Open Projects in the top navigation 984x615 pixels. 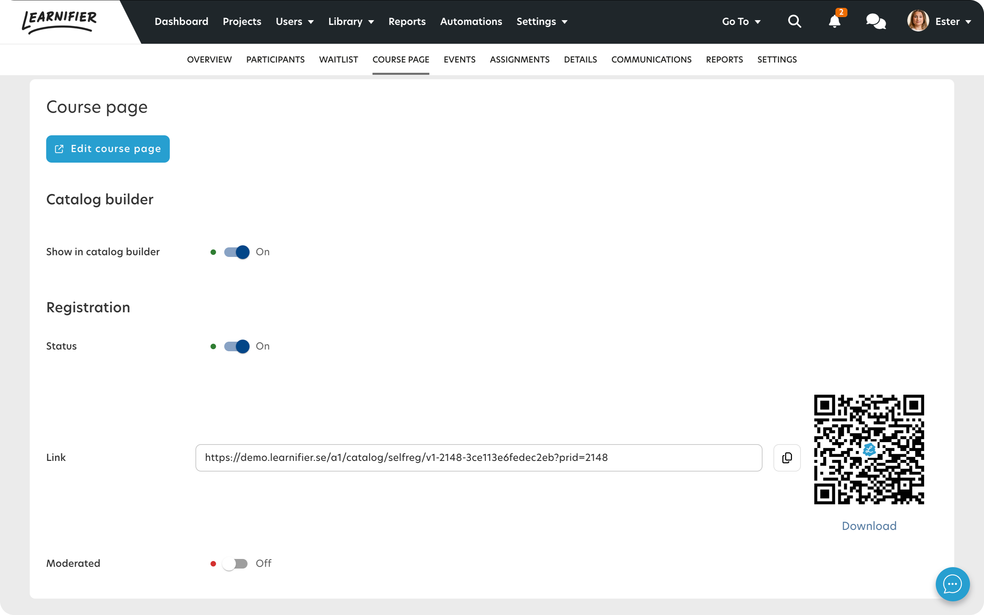pyautogui.click(x=242, y=22)
